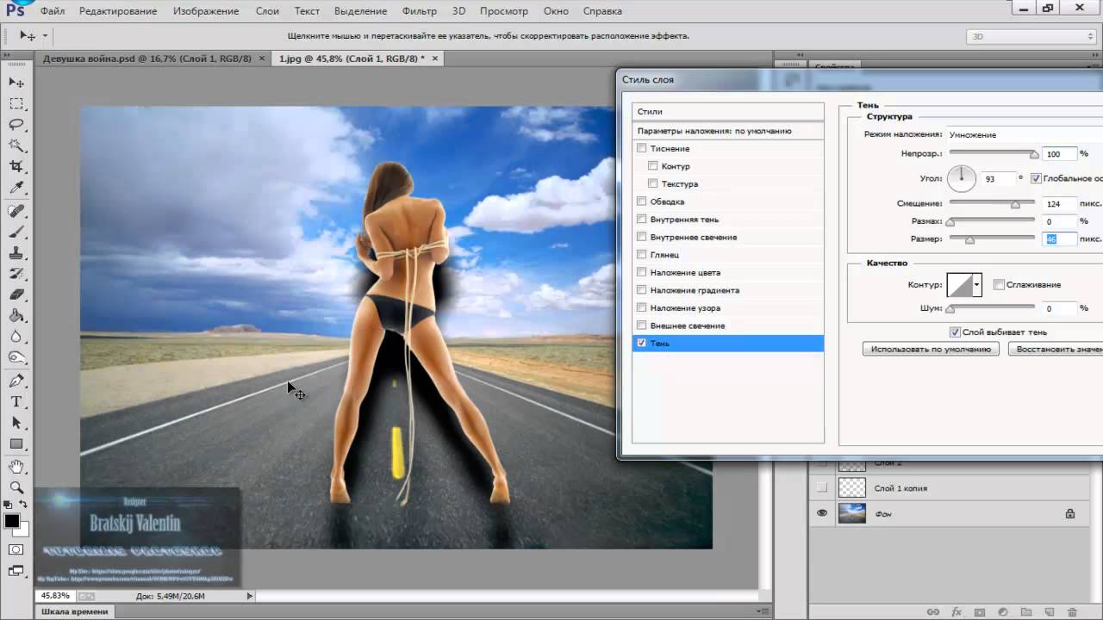Select the Стили entry in the list
1103x620 pixels.
tap(728, 112)
